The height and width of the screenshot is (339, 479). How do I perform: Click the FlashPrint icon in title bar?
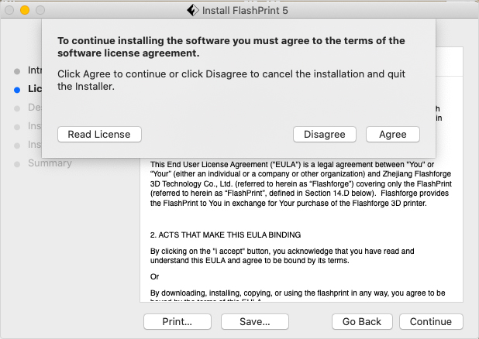point(192,10)
